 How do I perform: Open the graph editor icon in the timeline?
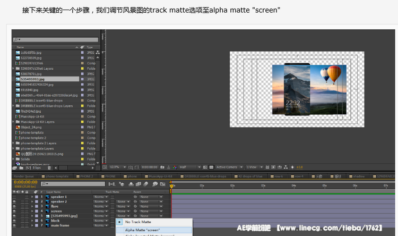coord(163,184)
